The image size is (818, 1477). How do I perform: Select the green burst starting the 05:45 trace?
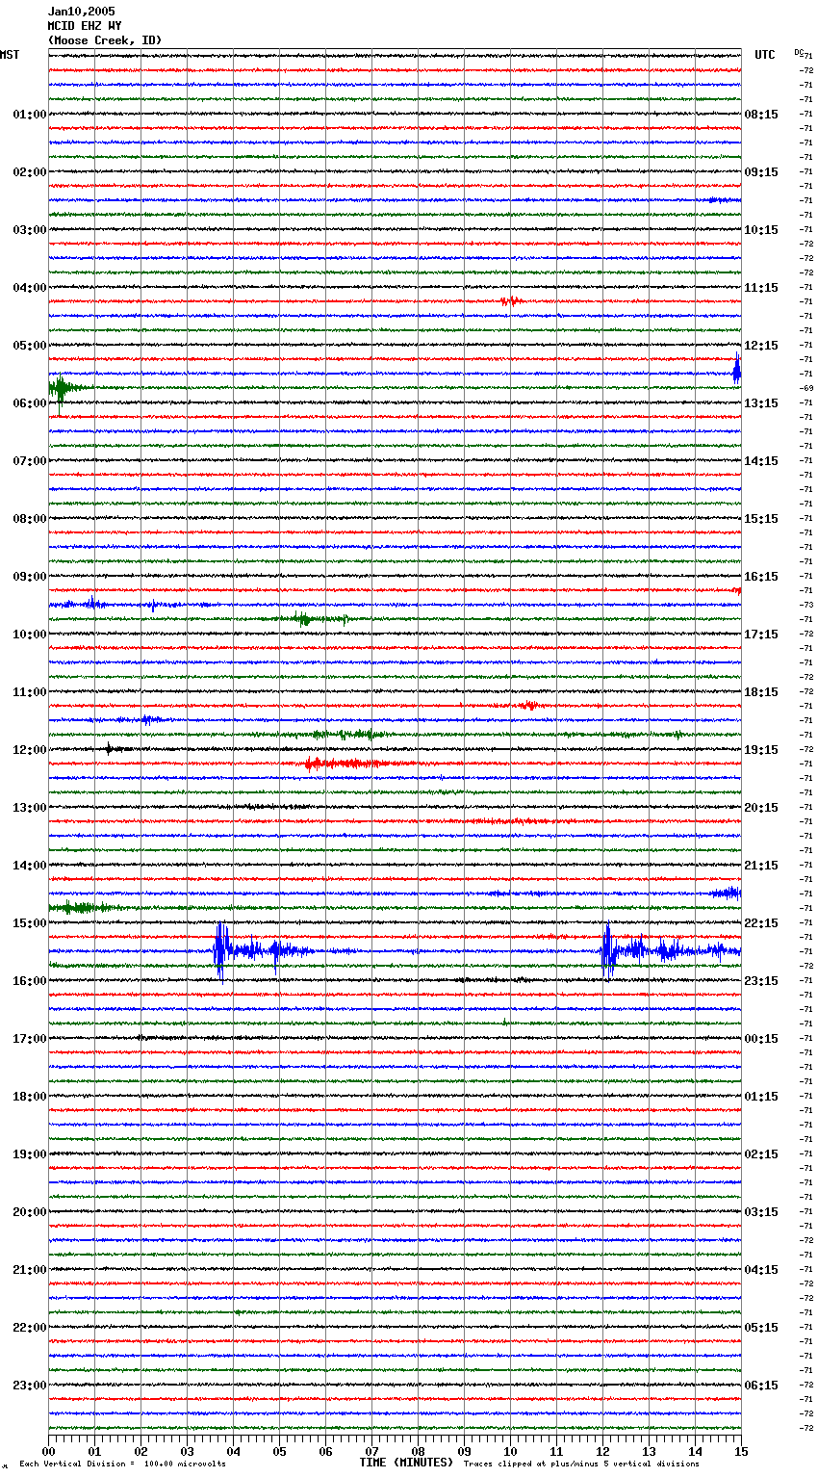click(x=61, y=389)
